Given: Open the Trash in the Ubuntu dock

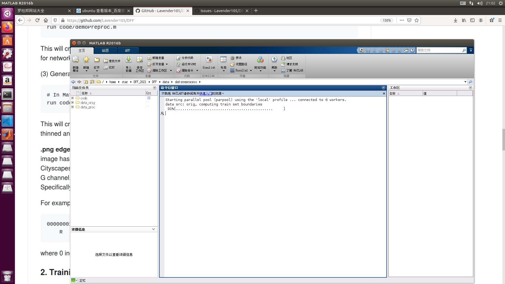Looking at the screenshot, I should [x=7, y=276].
